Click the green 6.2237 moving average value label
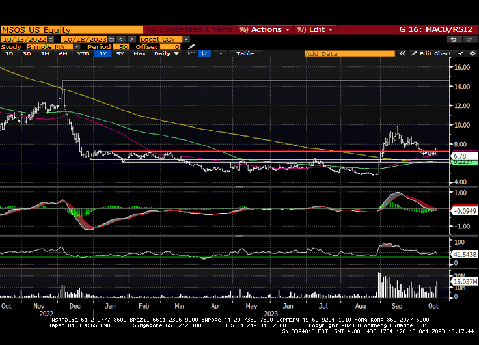Image resolution: width=479 pixels, height=345 pixels. 465,163
